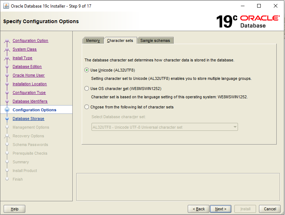
Task: Navigate to Database Edition step
Action: pos(27,66)
